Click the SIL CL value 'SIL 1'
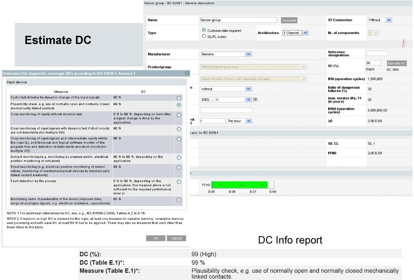414x280 pixels. tap(371, 144)
